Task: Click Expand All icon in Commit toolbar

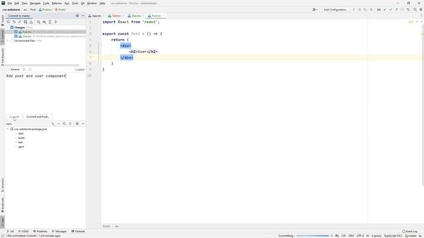Action: [x=50, y=22]
